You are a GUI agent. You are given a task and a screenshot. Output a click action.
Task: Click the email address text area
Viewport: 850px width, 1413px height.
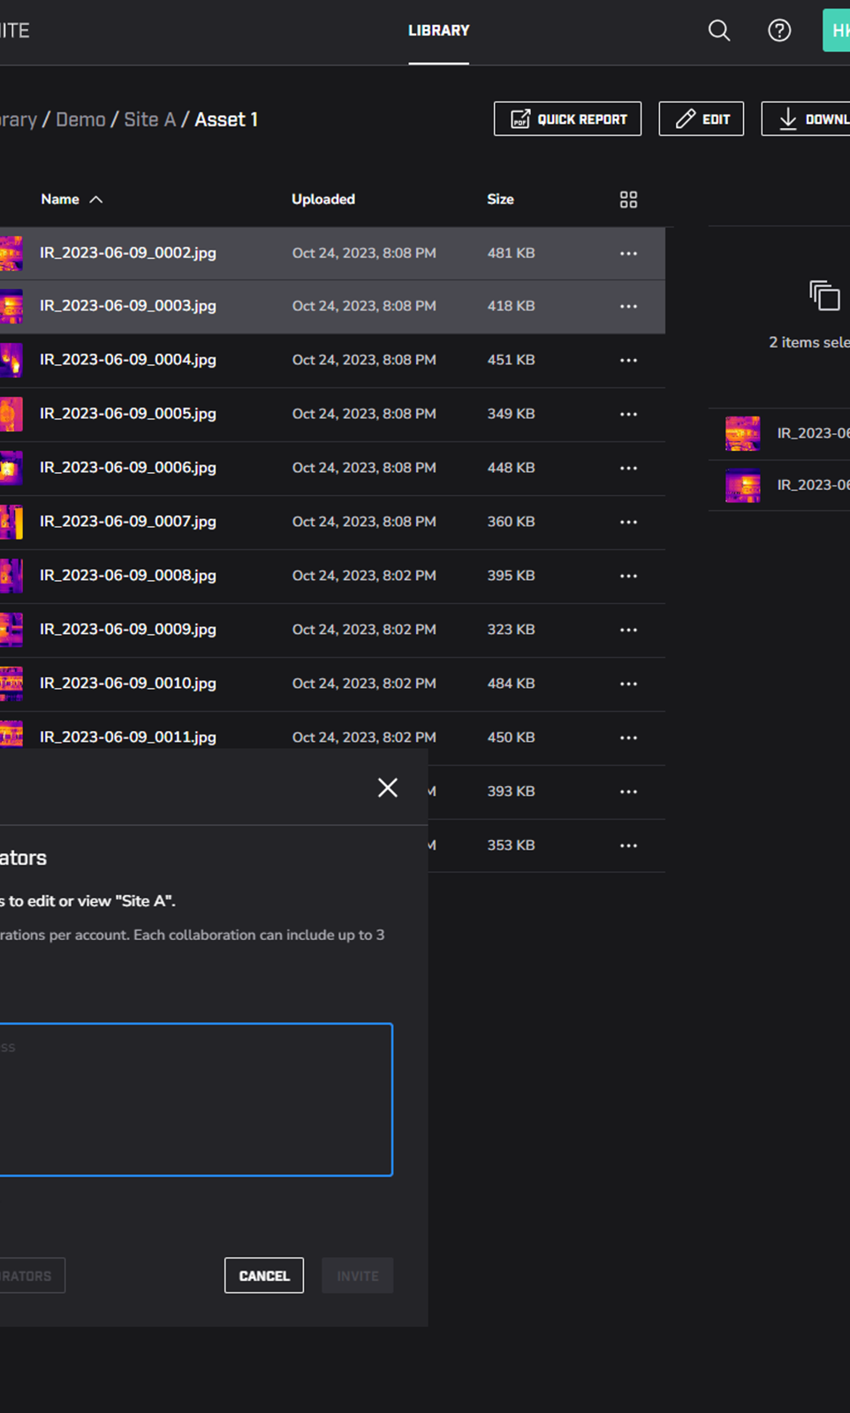(194, 1099)
